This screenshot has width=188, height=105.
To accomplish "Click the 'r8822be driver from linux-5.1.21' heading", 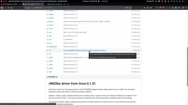I will pos(72,84).
